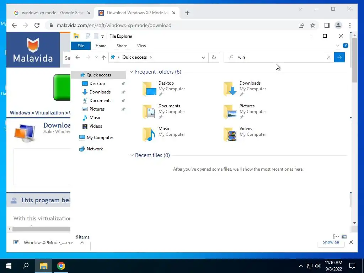Click Chrome's back navigation arrow
This screenshot has width=364, height=273.
pos(14,25)
